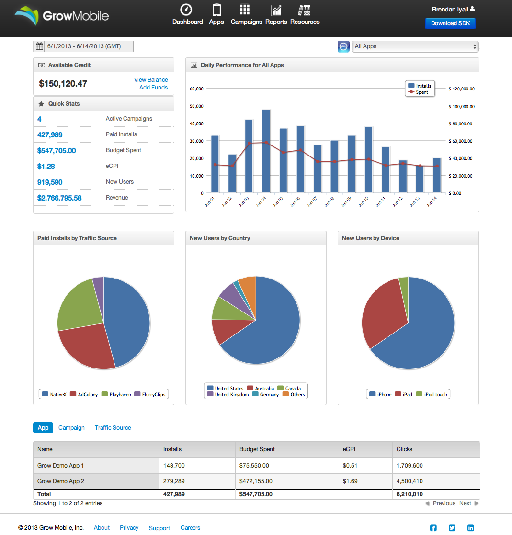Click the Download SDK button
Viewport: 512px width, 535px height.
(450, 23)
